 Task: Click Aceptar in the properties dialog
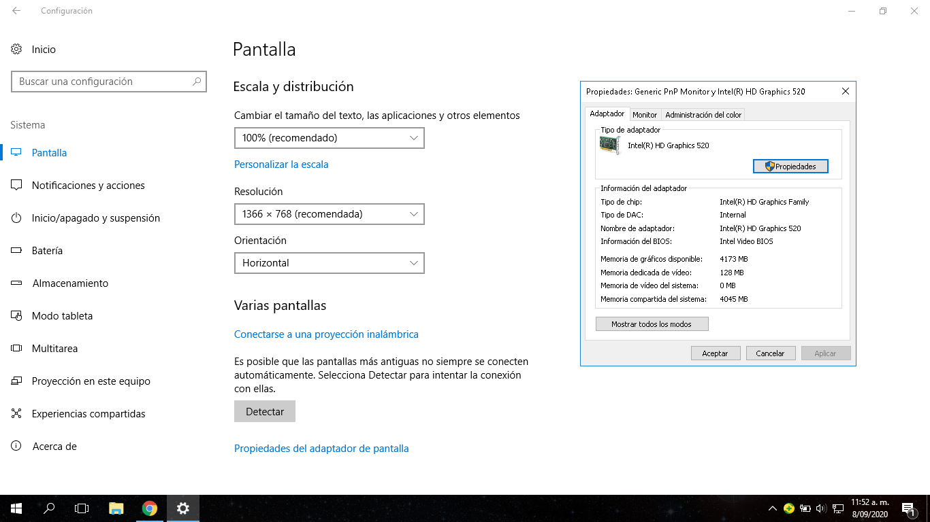point(715,353)
